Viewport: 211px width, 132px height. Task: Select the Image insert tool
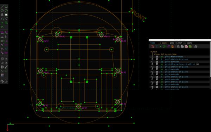(x=6, y=15)
